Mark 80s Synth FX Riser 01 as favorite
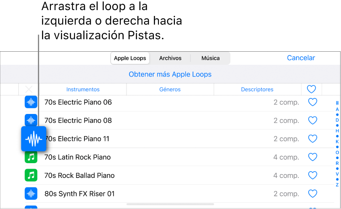This screenshot has height=209, width=341. [312, 194]
